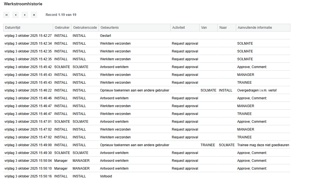Select the Voltooid event row
The height and width of the screenshot is (183, 331).
[106, 176]
